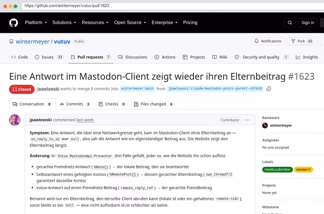Click the remote-<id> code snippet
Image resolution: width=324 pixels, height=214 pixels.
[228, 199]
